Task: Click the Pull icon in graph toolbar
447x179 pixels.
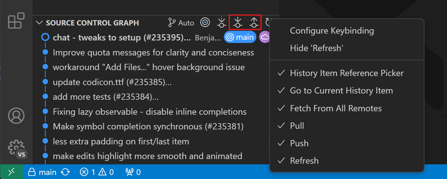Action: pyautogui.click(x=238, y=23)
